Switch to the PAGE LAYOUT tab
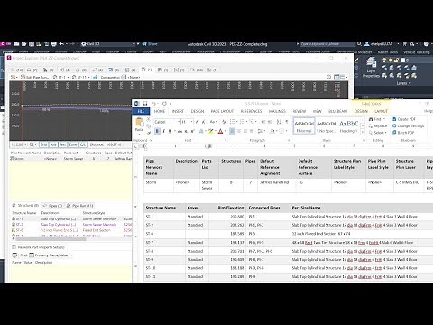Image resolution: width=433 pixels, height=325 pixels. coord(222,111)
